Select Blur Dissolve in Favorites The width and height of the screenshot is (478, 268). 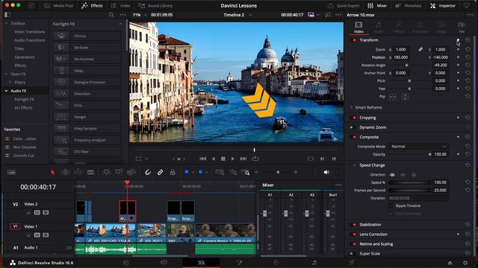[x=25, y=147]
